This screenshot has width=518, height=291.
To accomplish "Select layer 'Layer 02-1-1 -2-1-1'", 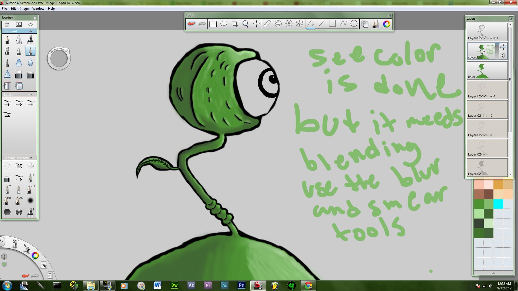I will 487,32.
